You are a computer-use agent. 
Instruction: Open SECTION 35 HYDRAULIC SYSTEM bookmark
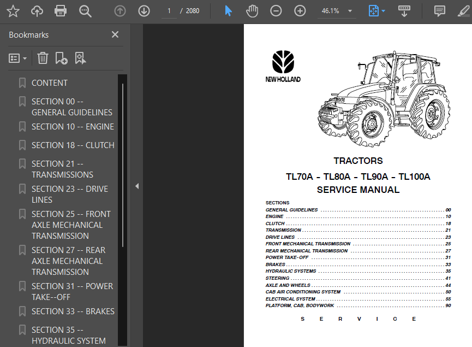pos(69,335)
